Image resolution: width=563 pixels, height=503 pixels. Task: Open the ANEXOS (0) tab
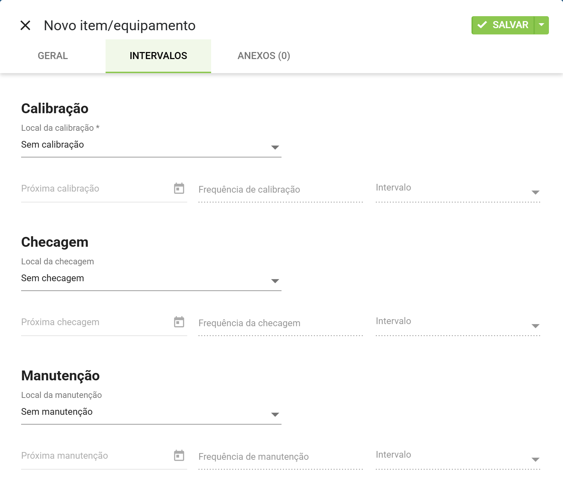pyautogui.click(x=264, y=56)
